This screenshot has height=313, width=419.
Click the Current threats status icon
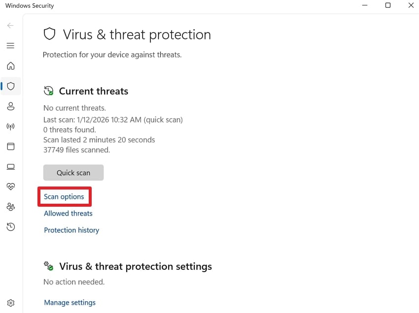tap(48, 91)
